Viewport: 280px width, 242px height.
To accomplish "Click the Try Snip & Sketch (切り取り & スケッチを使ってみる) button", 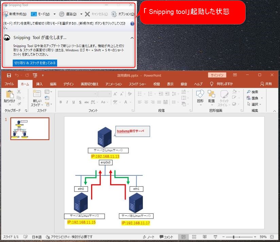I will tap(35, 63).
